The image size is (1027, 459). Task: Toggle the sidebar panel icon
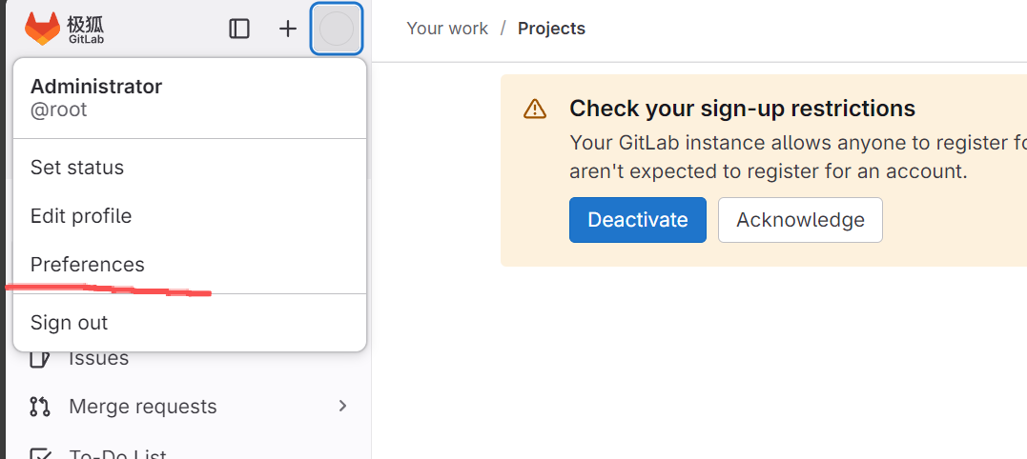(239, 29)
